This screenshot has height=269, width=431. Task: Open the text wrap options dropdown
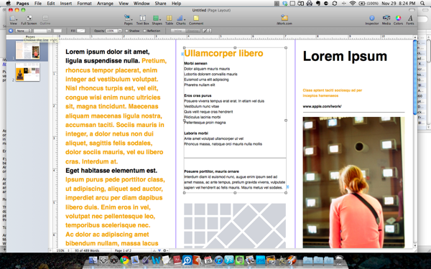coord(207,31)
